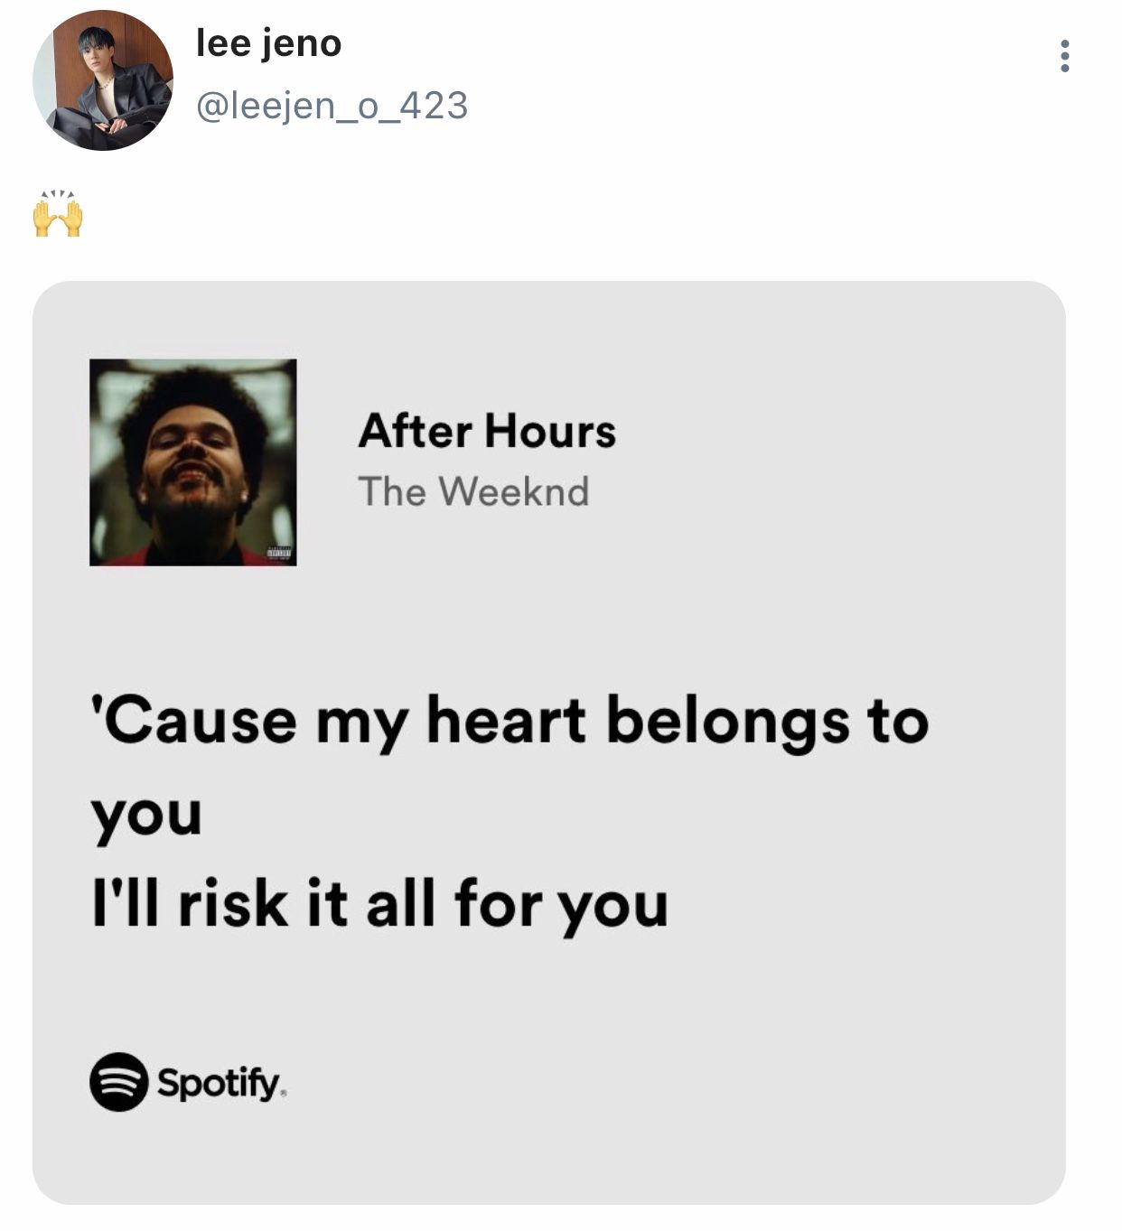Click lee jeno's profile avatar
Image resolution: width=1122 pixels, height=1231 pixels.
click(103, 80)
